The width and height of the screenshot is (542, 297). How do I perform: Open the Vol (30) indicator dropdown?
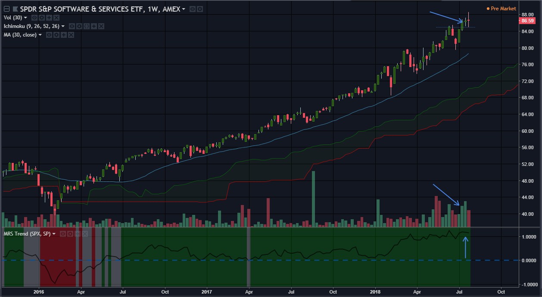point(25,18)
